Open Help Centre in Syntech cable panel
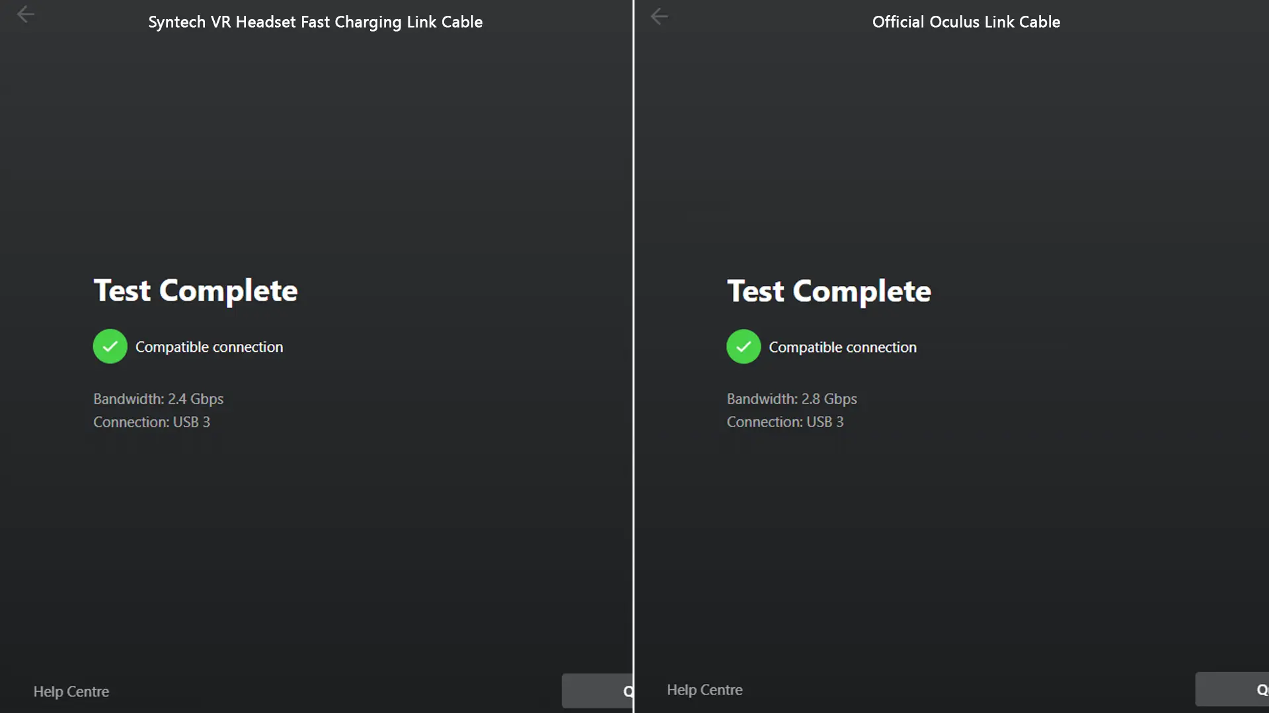The image size is (1269, 713). [71, 691]
